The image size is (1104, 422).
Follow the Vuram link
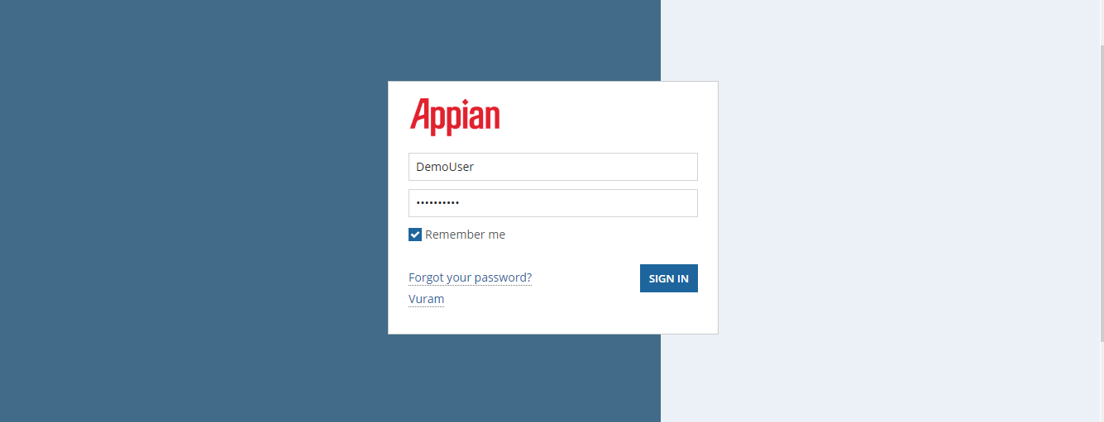tap(427, 299)
